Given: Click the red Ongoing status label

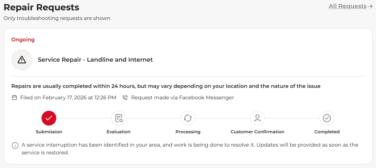Looking at the screenshot, I should [23, 40].
